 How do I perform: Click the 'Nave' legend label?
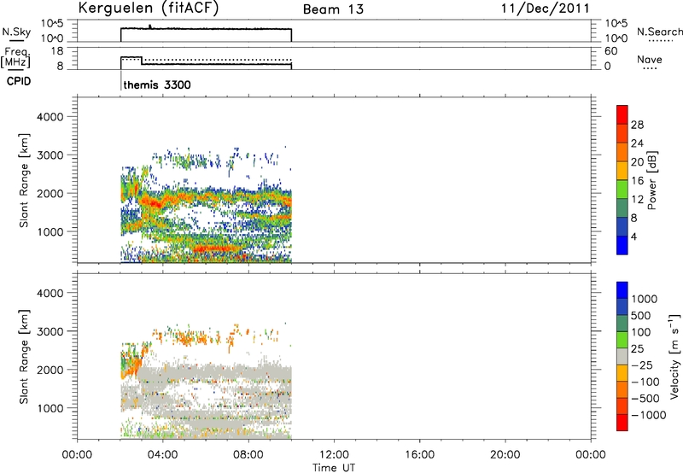tap(650, 59)
